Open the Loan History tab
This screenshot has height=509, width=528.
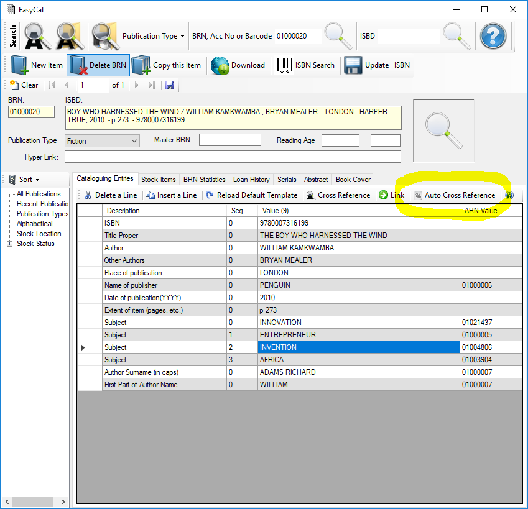251,179
